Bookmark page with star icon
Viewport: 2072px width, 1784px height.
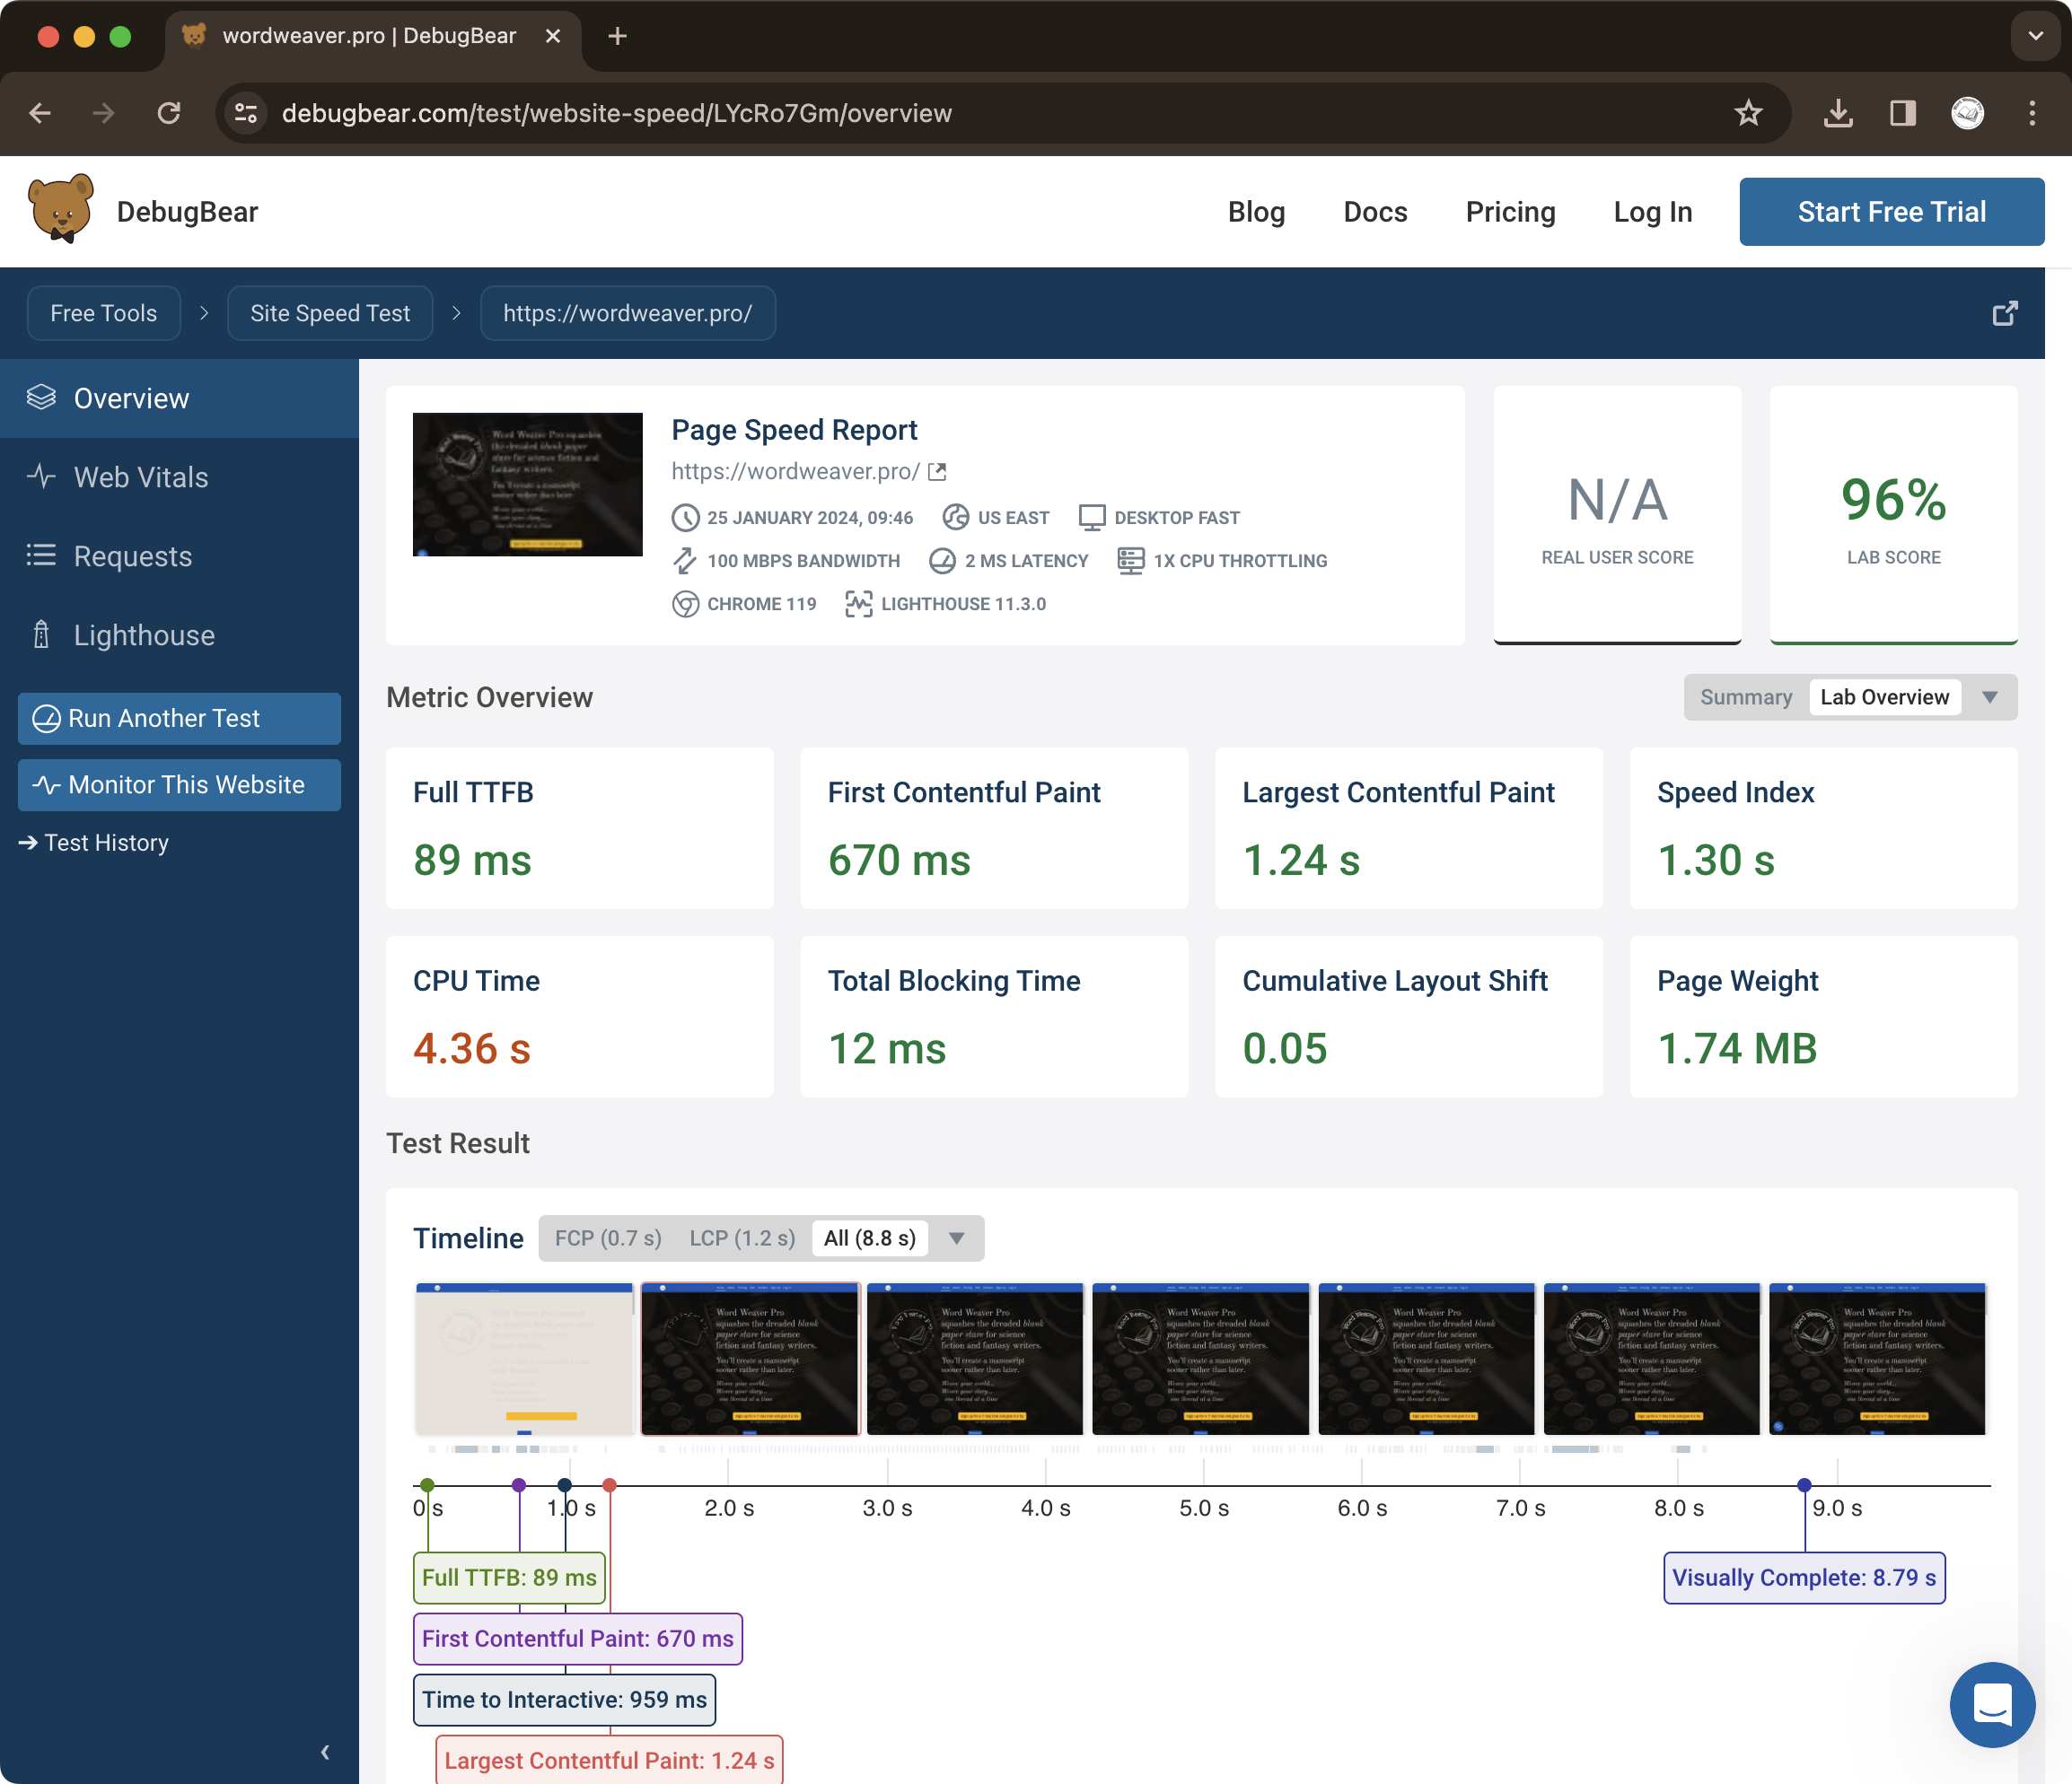tap(1747, 113)
